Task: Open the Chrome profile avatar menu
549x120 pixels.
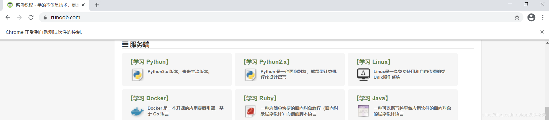Action: point(531,17)
